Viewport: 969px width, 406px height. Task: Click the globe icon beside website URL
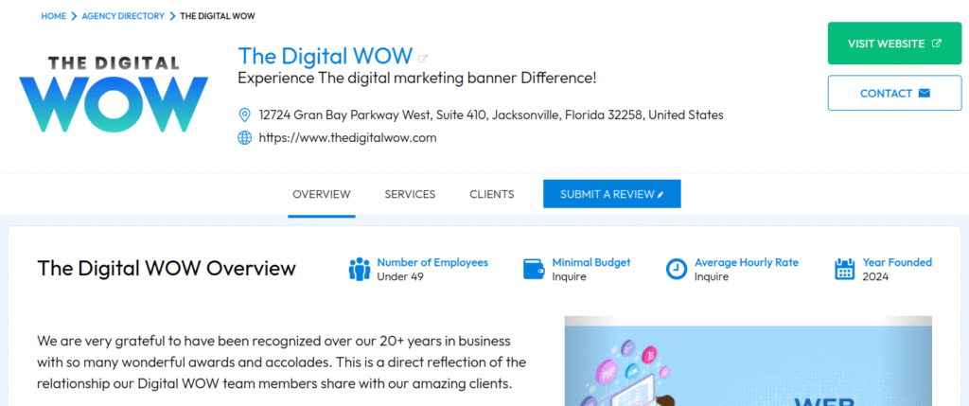[x=244, y=138]
